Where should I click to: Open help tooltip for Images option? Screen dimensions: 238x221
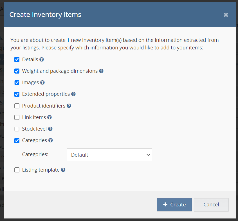[x=42, y=83]
